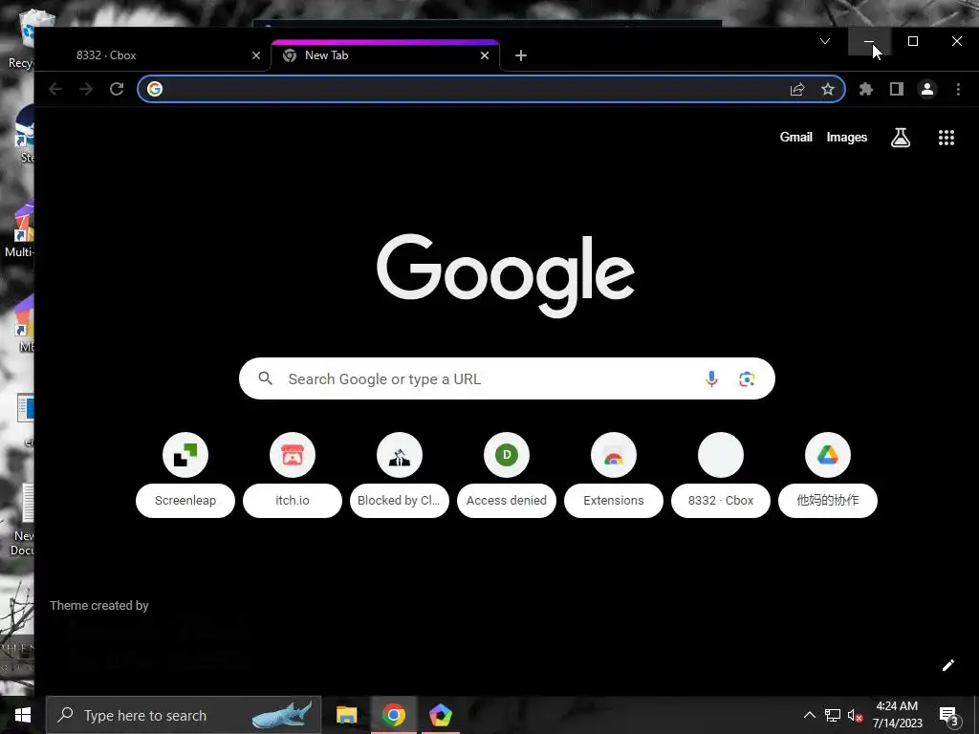The image size is (979, 734).
Task: Reload the page with refresh icon
Action: (117, 89)
